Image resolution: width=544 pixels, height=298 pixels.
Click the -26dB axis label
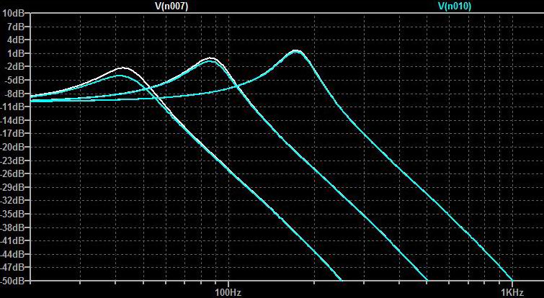pyautogui.click(x=13, y=174)
